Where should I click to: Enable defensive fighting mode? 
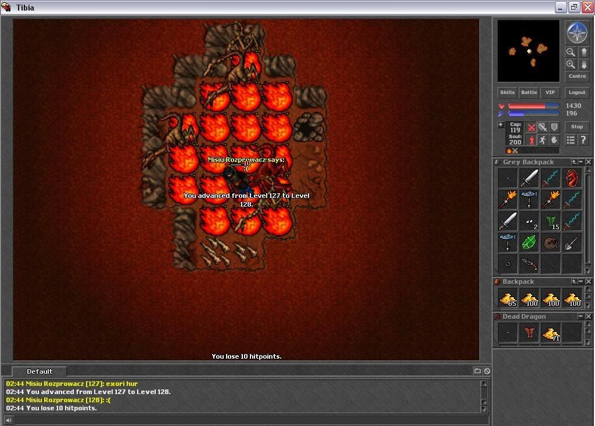(554, 127)
